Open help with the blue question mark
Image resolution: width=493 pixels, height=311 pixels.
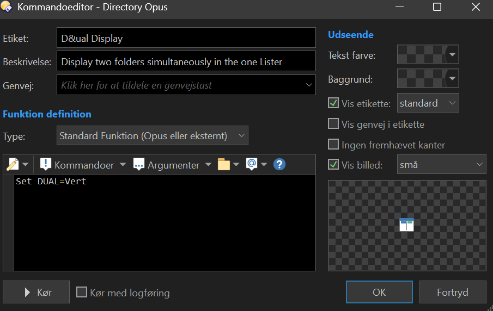coord(279,164)
